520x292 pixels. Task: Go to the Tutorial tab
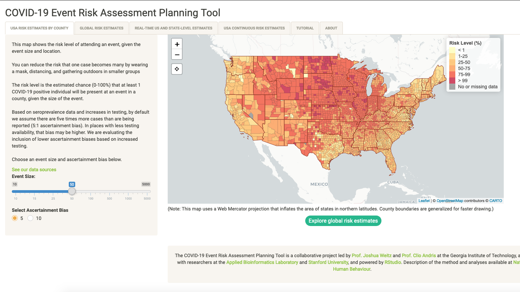pyautogui.click(x=305, y=28)
